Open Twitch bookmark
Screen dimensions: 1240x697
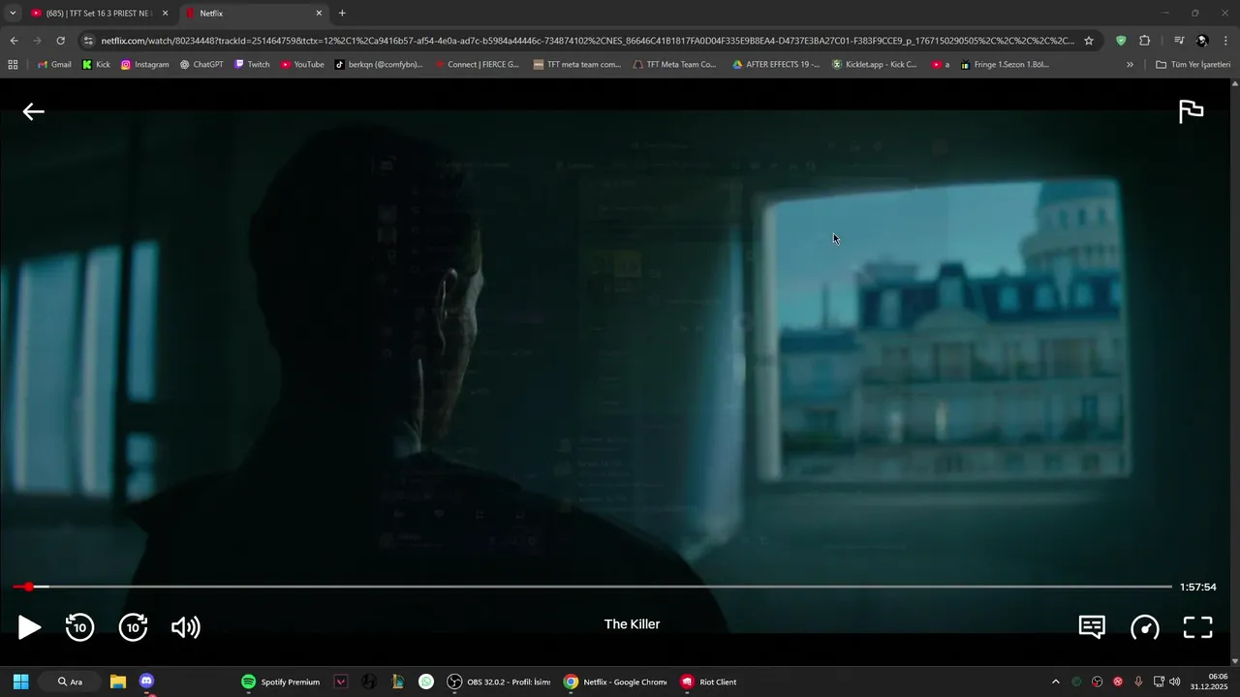(x=252, y=65)
